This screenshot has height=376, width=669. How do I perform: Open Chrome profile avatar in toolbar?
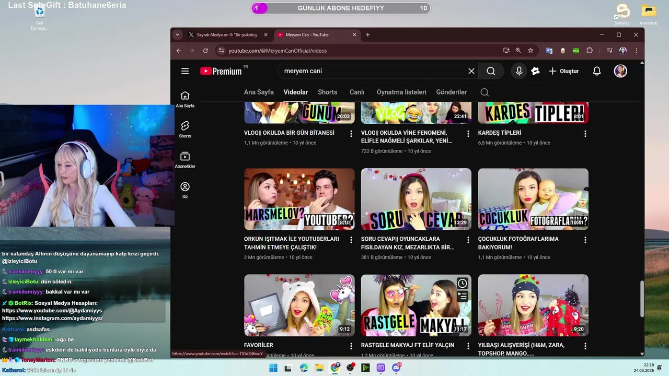click(622, 51)
